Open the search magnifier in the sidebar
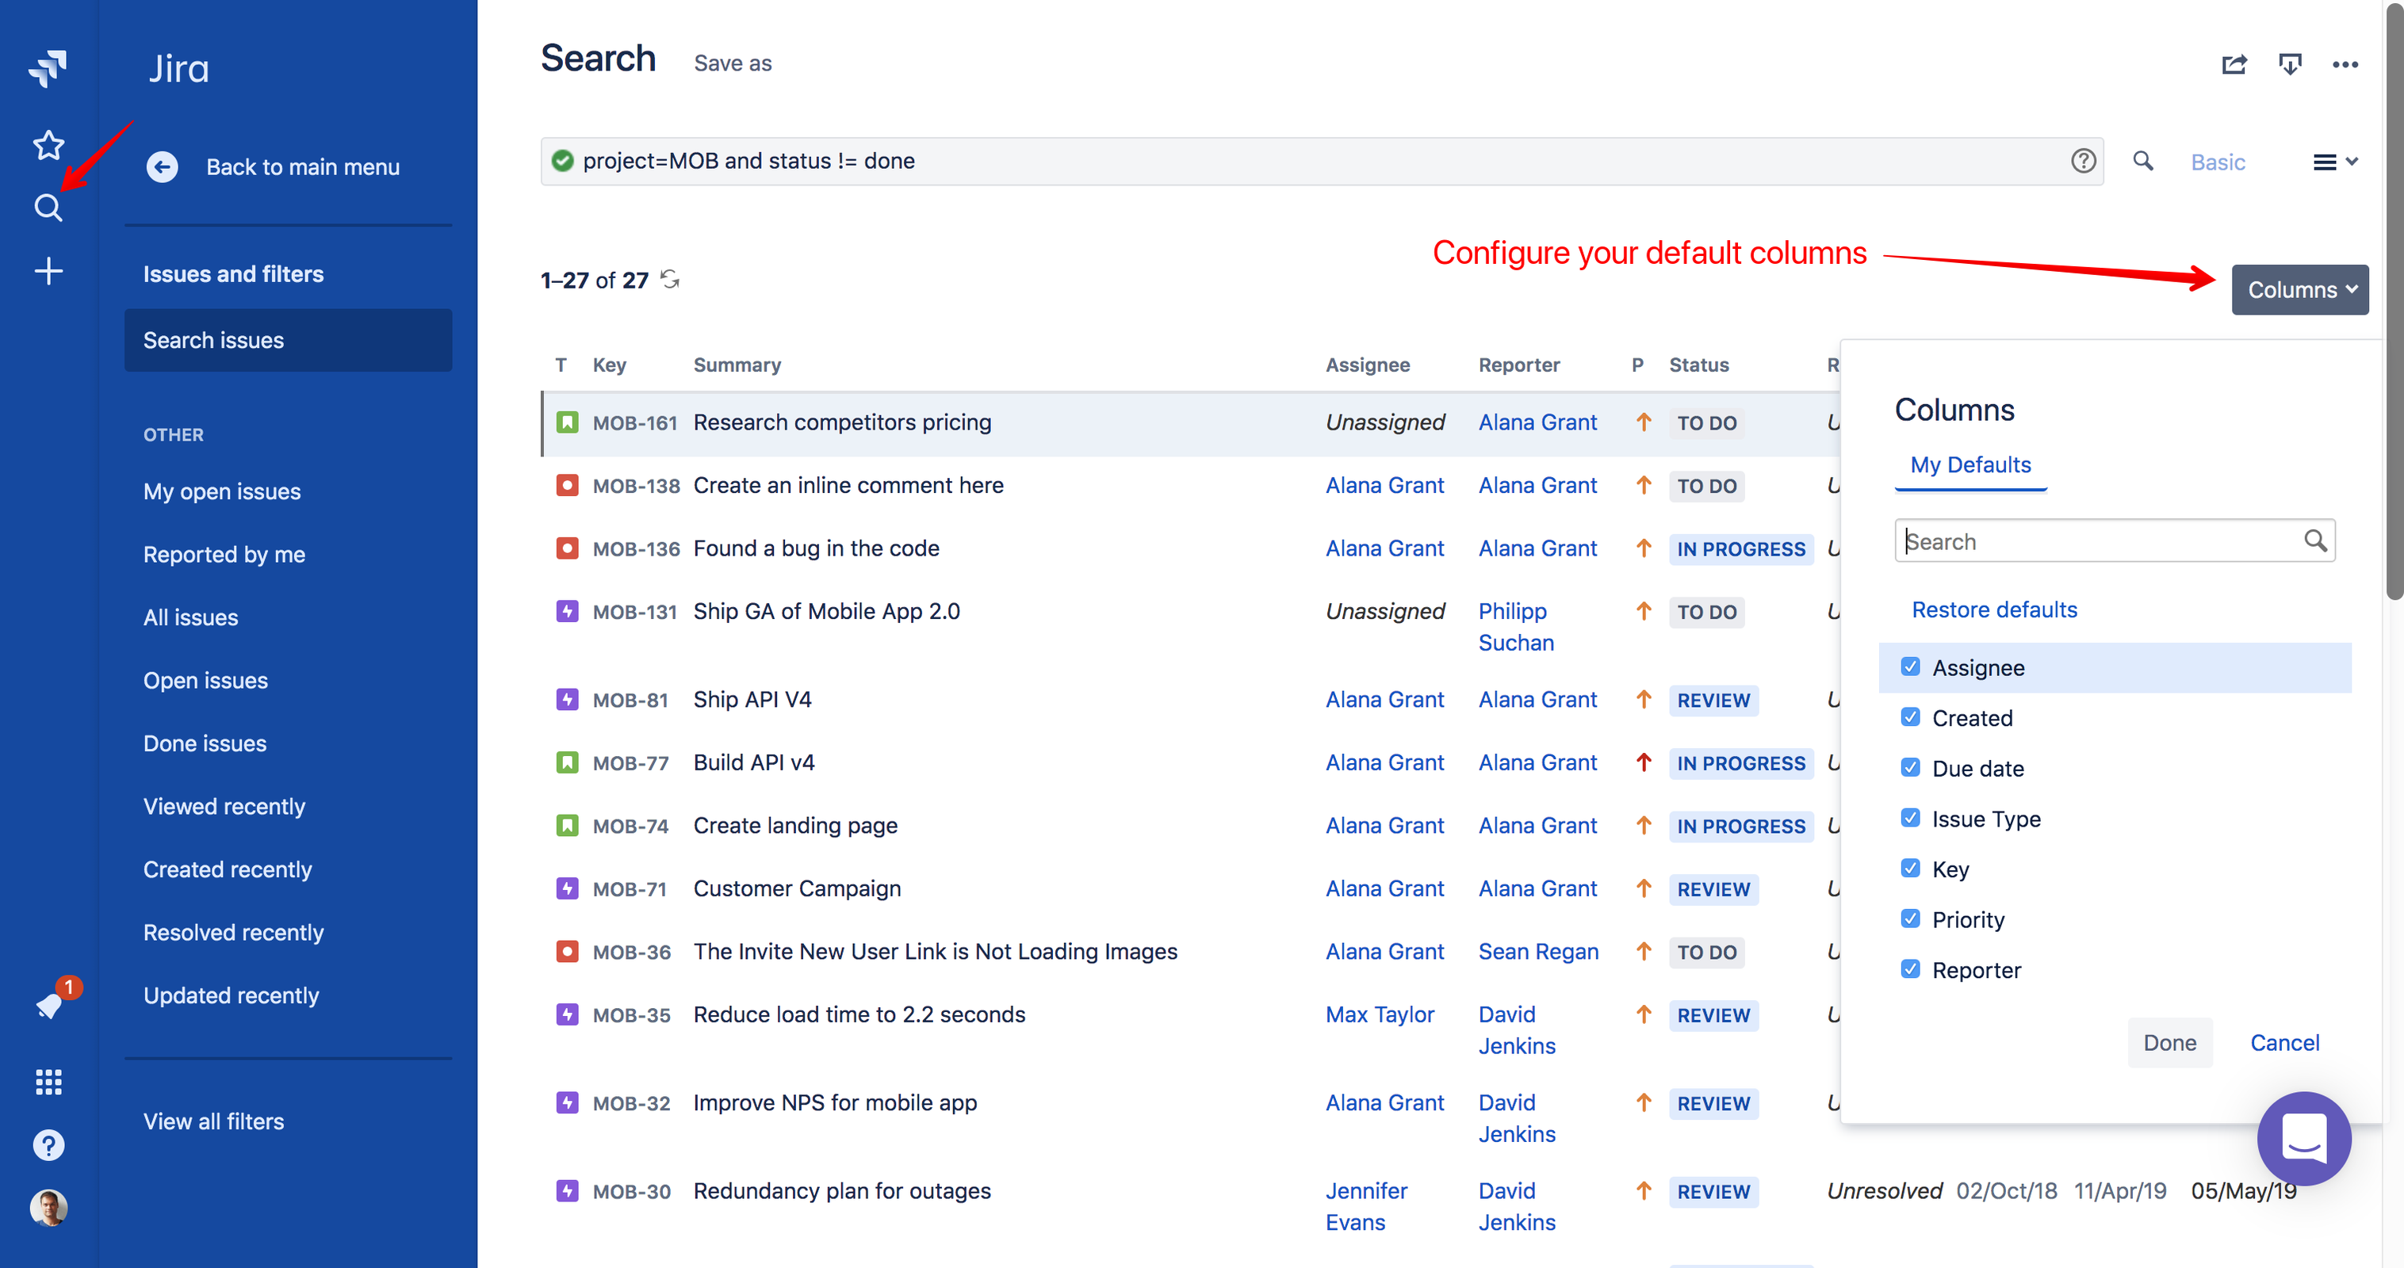This screenshot has width=2404, height=1268. click(48, 207)
